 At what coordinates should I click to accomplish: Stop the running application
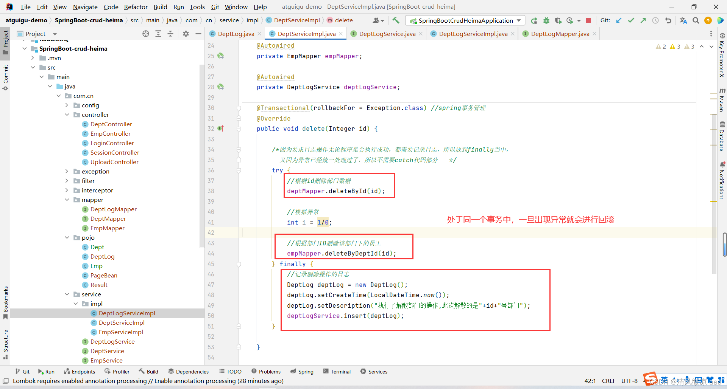(588, 20)
